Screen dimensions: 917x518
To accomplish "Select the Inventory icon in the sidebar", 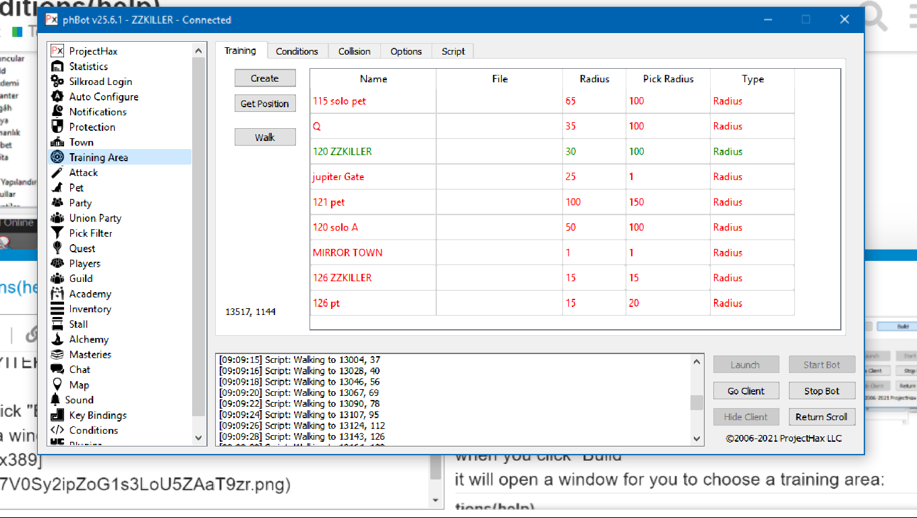I will 57,309.
